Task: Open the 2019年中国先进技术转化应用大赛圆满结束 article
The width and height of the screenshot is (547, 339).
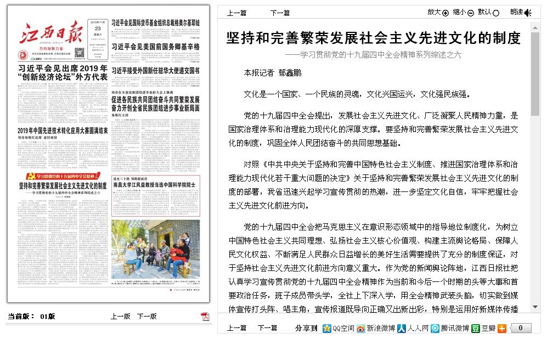Action: pos(63,131)
